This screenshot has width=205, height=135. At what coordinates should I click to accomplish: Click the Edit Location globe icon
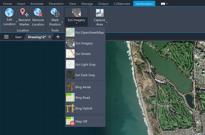pyautogui.click(x=9, y=12)
